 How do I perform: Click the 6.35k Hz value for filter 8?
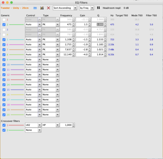pyautogui.click(x=111, y=54)
